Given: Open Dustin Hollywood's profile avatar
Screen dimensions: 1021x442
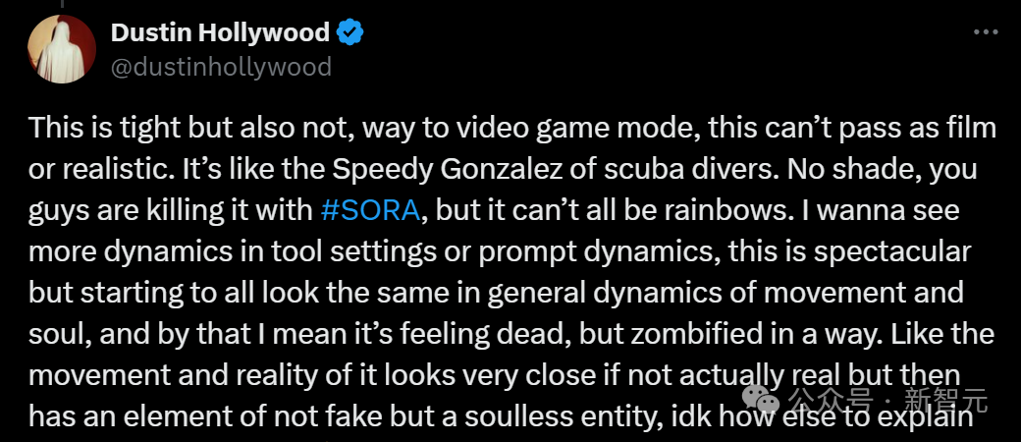Looking at the screenshot, I should (x=62, y=49).
